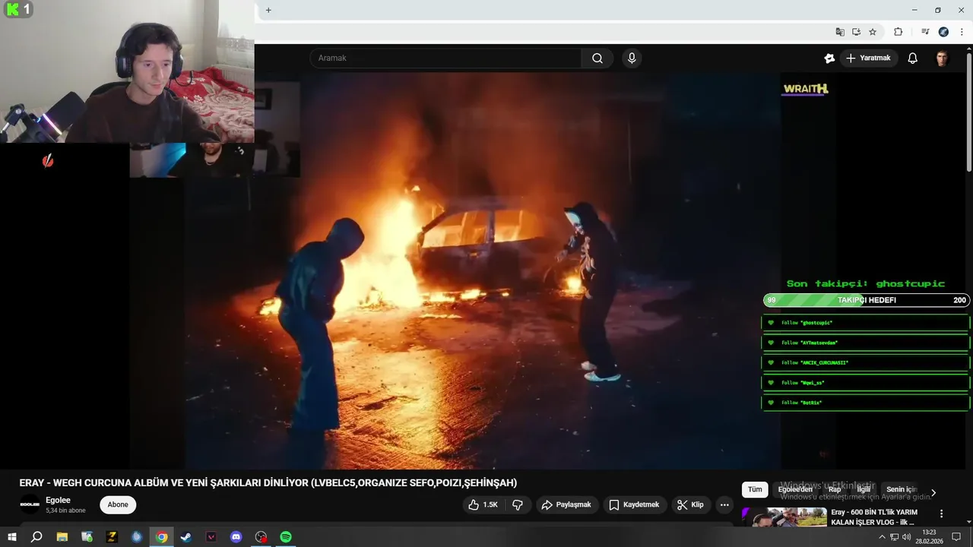Switch to Chrome taskbar icon
973x547 pixels.
[x=161, y=537]
